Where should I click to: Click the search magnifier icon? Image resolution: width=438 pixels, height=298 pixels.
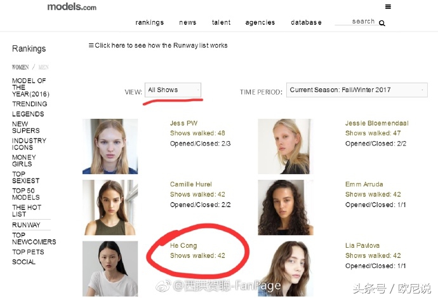point(382,23)
